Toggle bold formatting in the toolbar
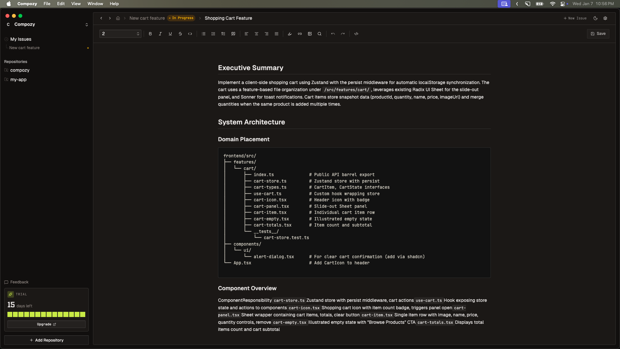This screenshot has width=620, height=349. click(150, 34)
